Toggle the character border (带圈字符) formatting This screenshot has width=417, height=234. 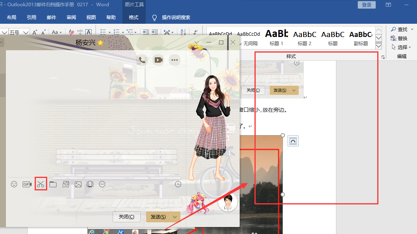pos(88,32)
